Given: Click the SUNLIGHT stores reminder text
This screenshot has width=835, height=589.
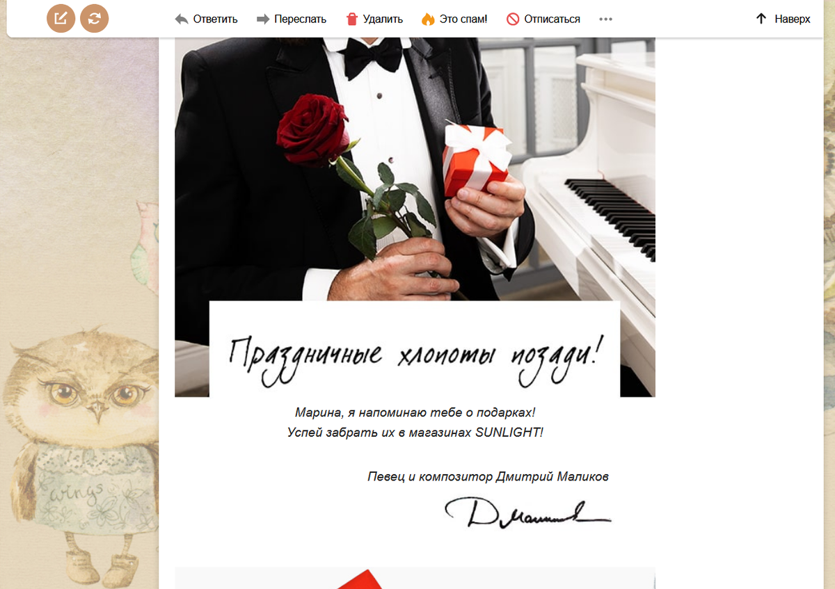Looking at the screenshot, I should (x=415, y=433).
